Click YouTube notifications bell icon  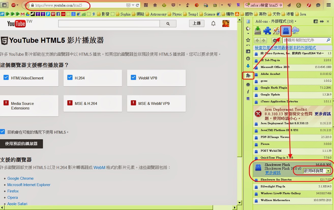(x=214, y=24)
